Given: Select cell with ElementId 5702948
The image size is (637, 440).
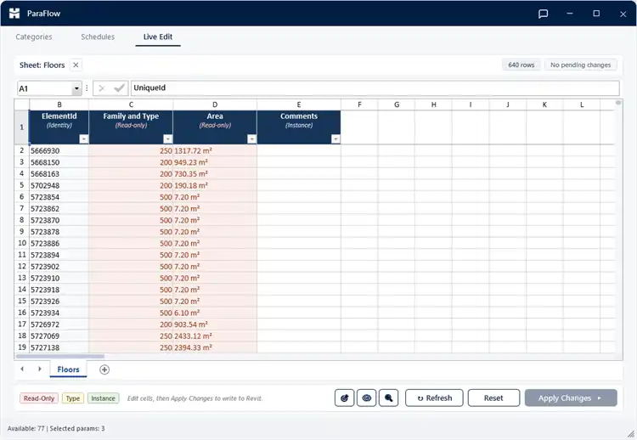Looking at the screenshot, I should point(59,186).
